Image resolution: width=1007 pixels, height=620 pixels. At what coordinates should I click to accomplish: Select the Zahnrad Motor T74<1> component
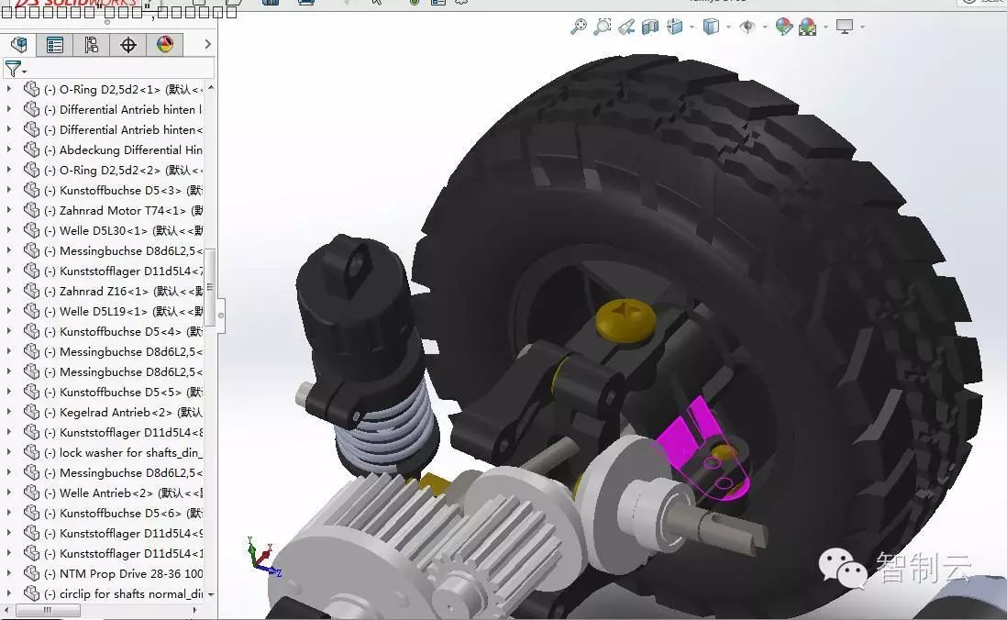pos(123,210)
